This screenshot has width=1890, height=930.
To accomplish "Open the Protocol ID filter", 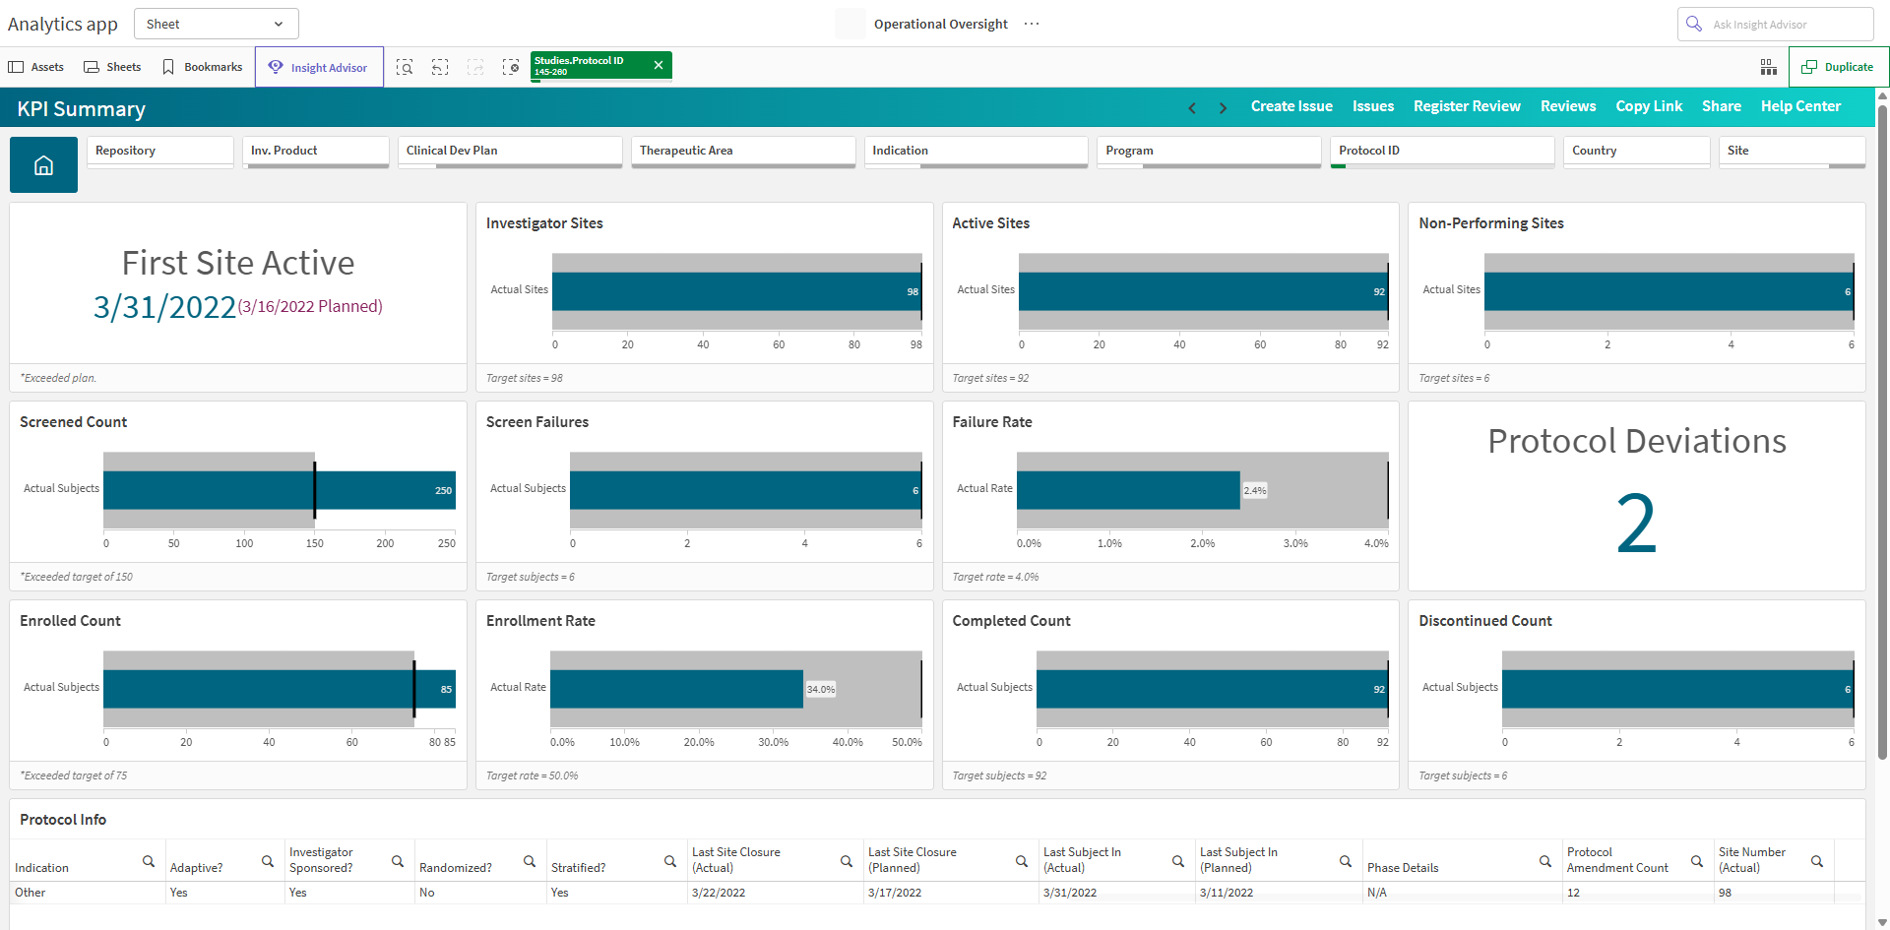I will click(x=1442, y=152).
